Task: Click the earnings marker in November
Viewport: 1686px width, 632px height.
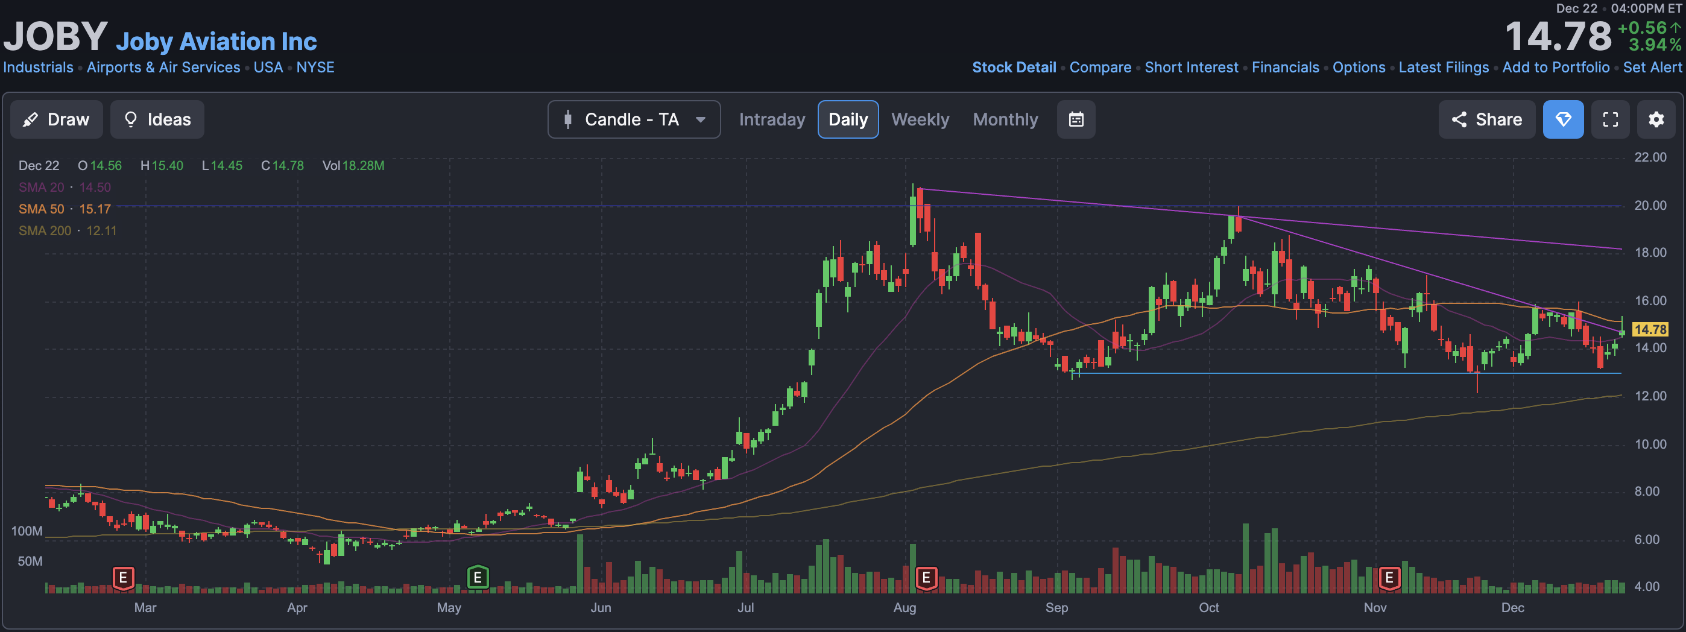Action: [x=1389, y=578]
